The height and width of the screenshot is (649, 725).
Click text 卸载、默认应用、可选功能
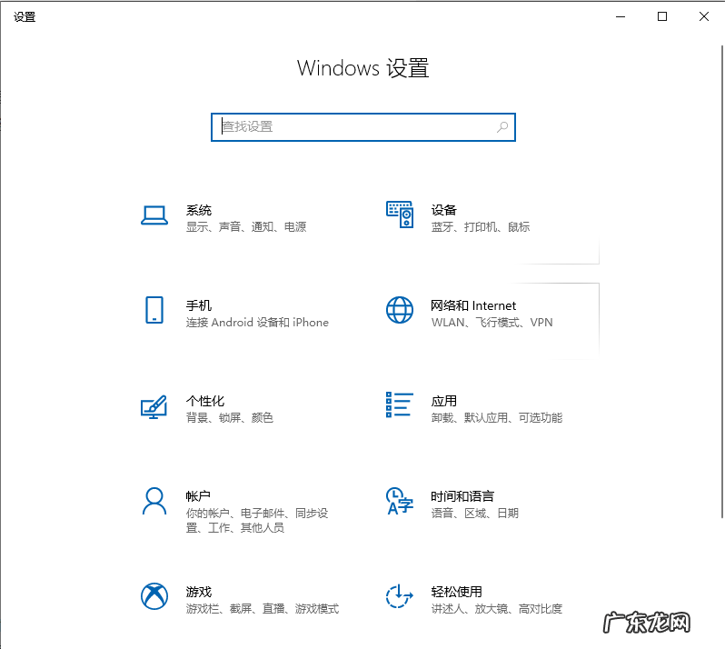[497, 418]
